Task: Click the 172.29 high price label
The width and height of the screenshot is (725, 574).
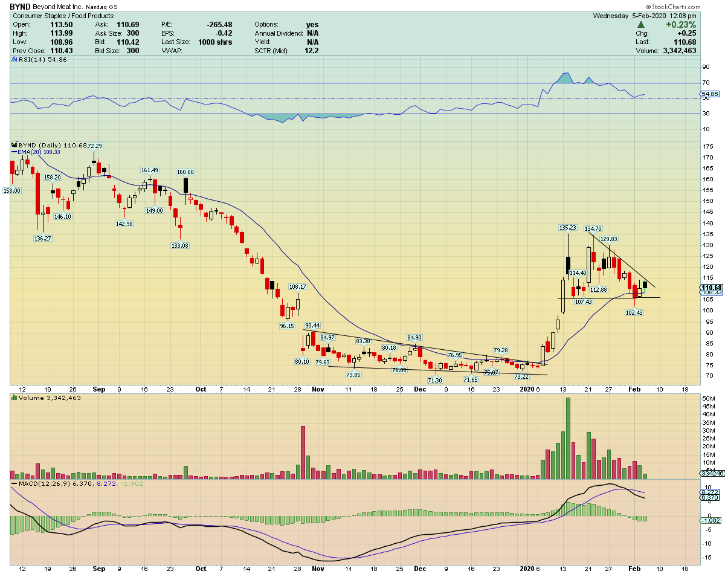Action: pos(94,146)
